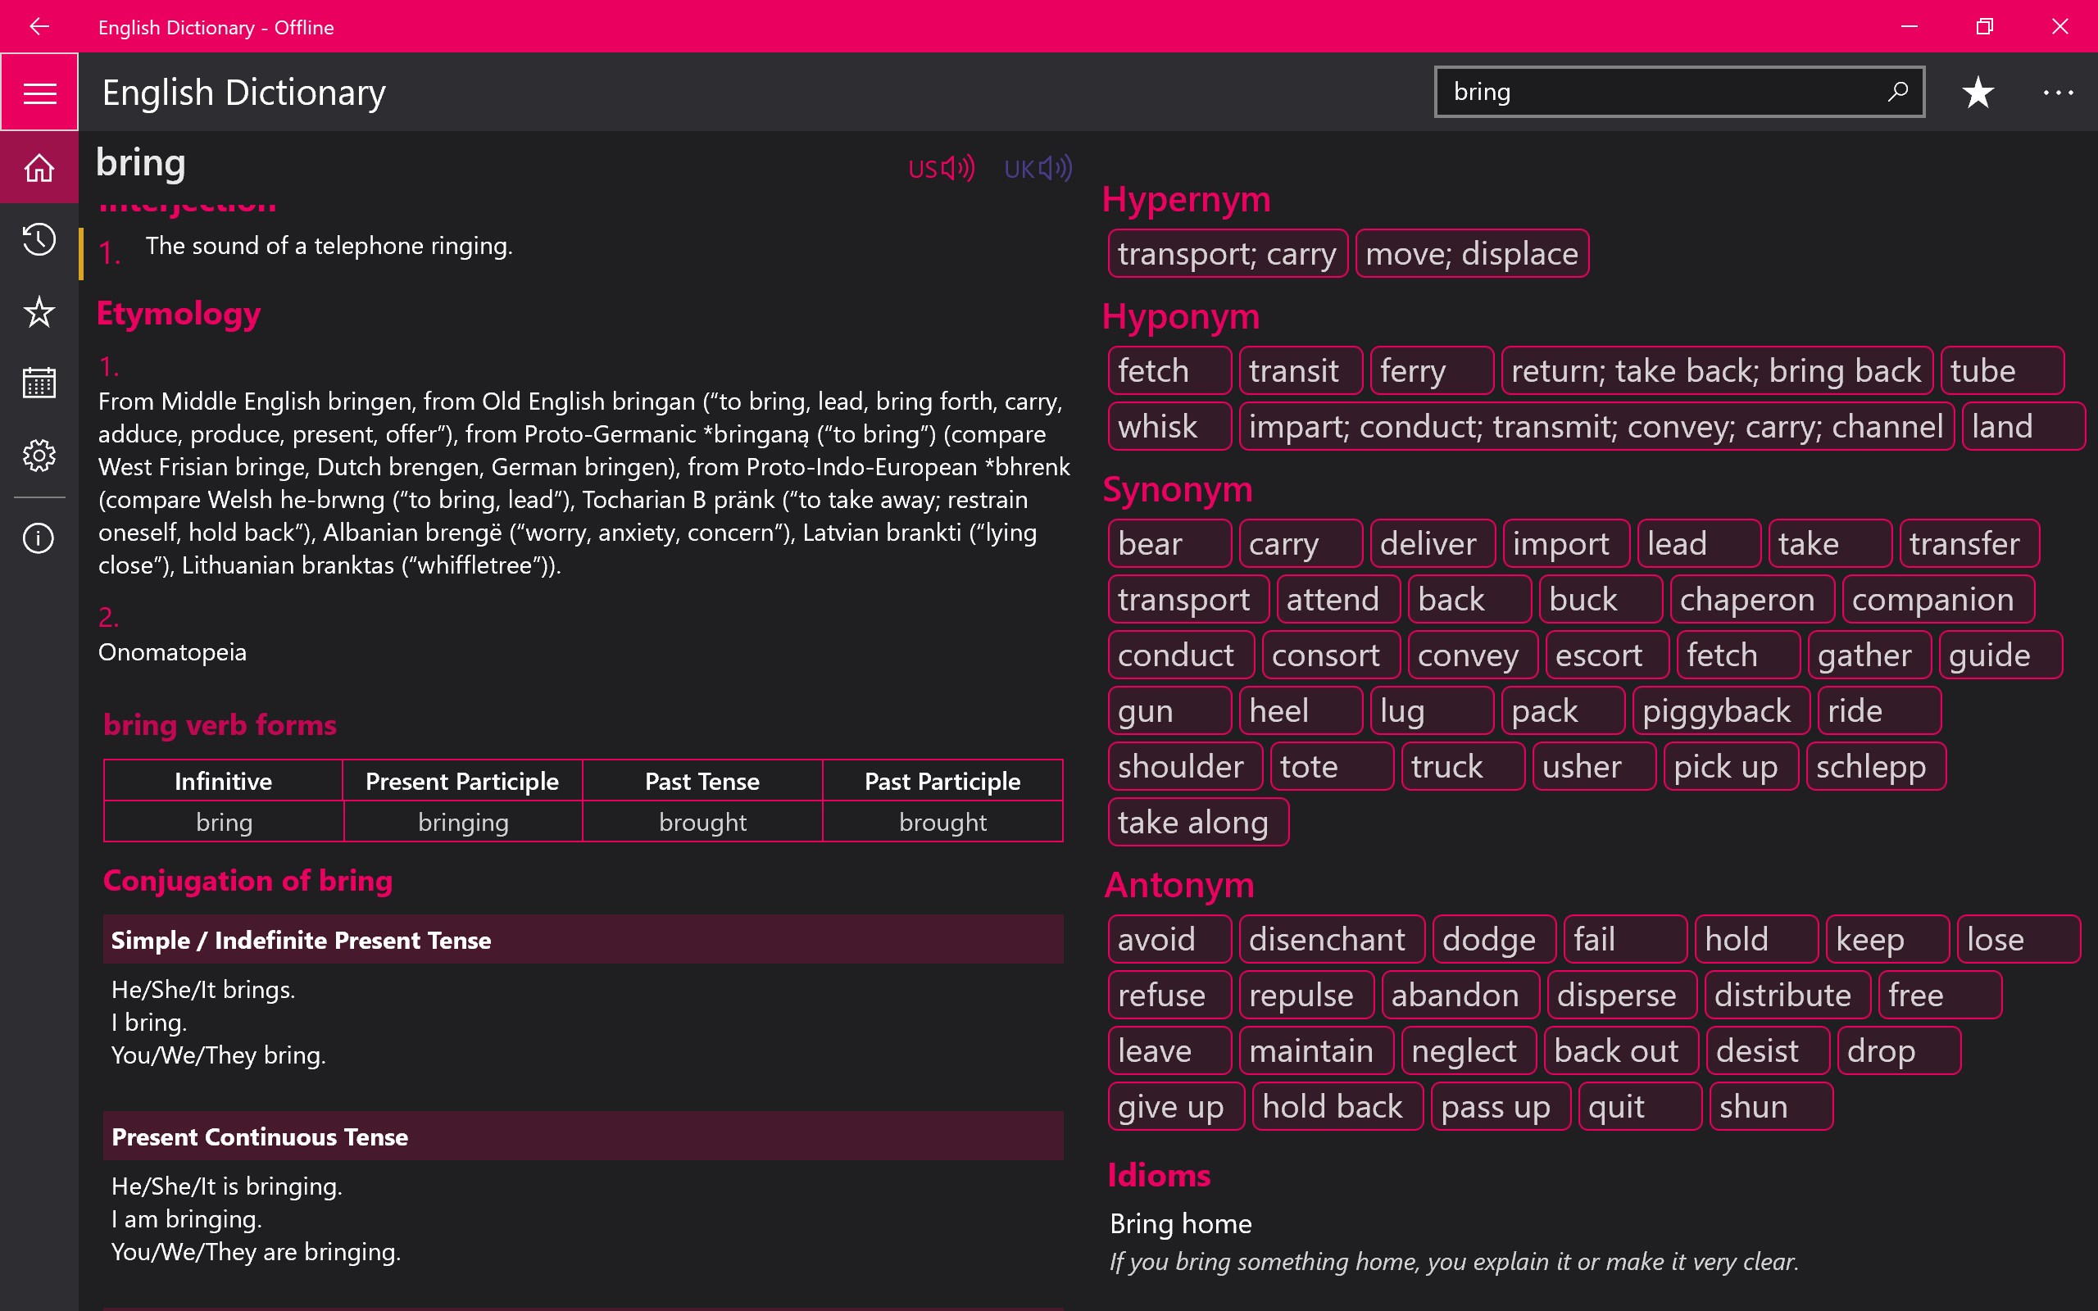Open synonym 'import'
Screen dimensions: 2098x1311
click(x=1565, y=543)
